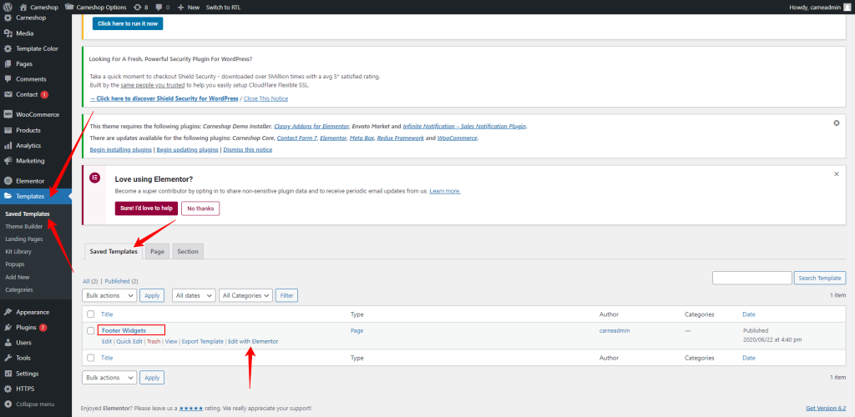Open the top Bulk actions dropdown

point(109,295)
